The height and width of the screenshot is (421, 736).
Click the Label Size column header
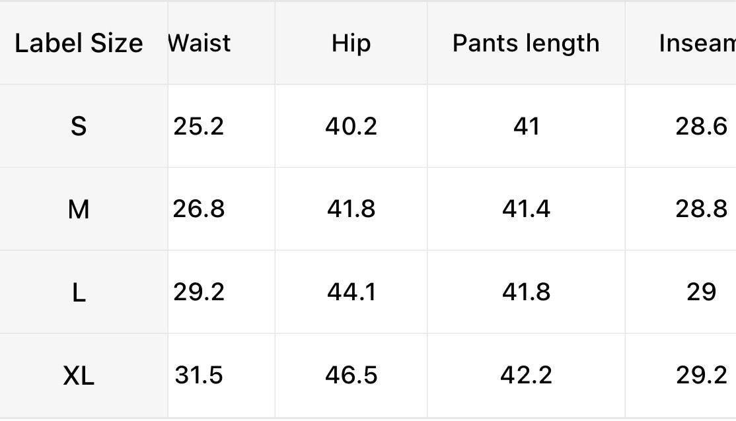[x=79, y=44]
